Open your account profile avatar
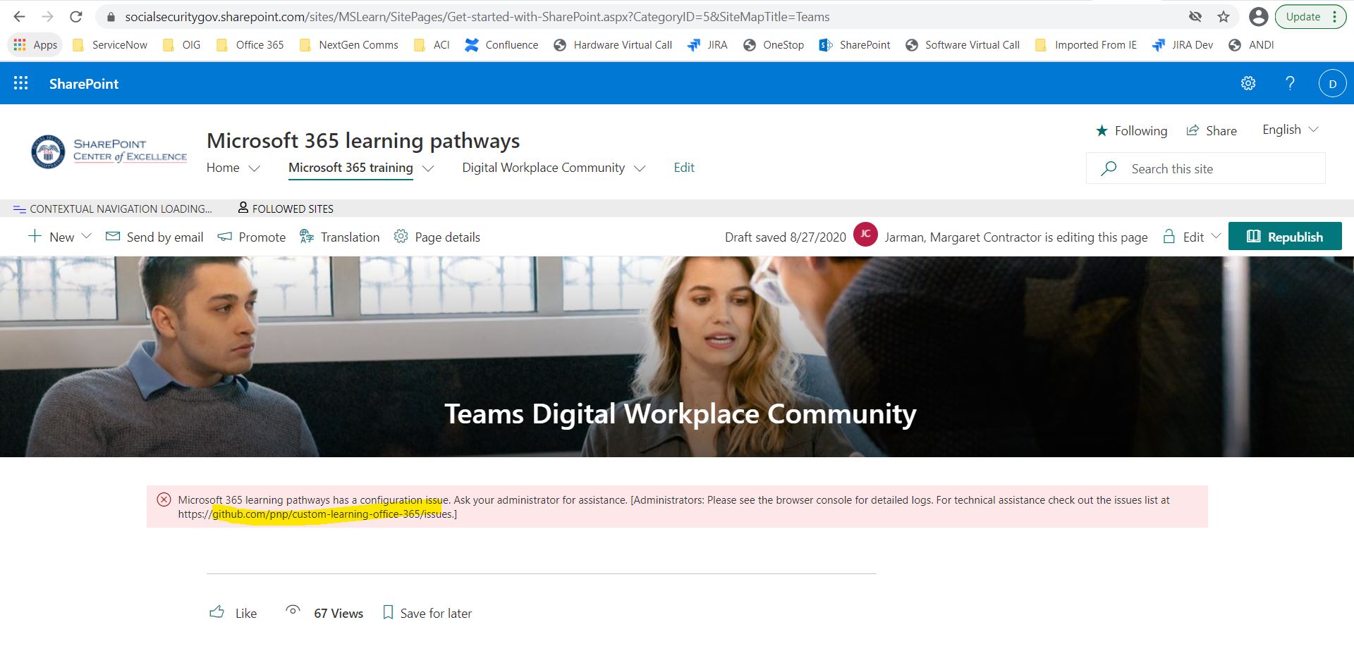The height and width of the screenshot is (646, 1354). tap(1333, 82)
